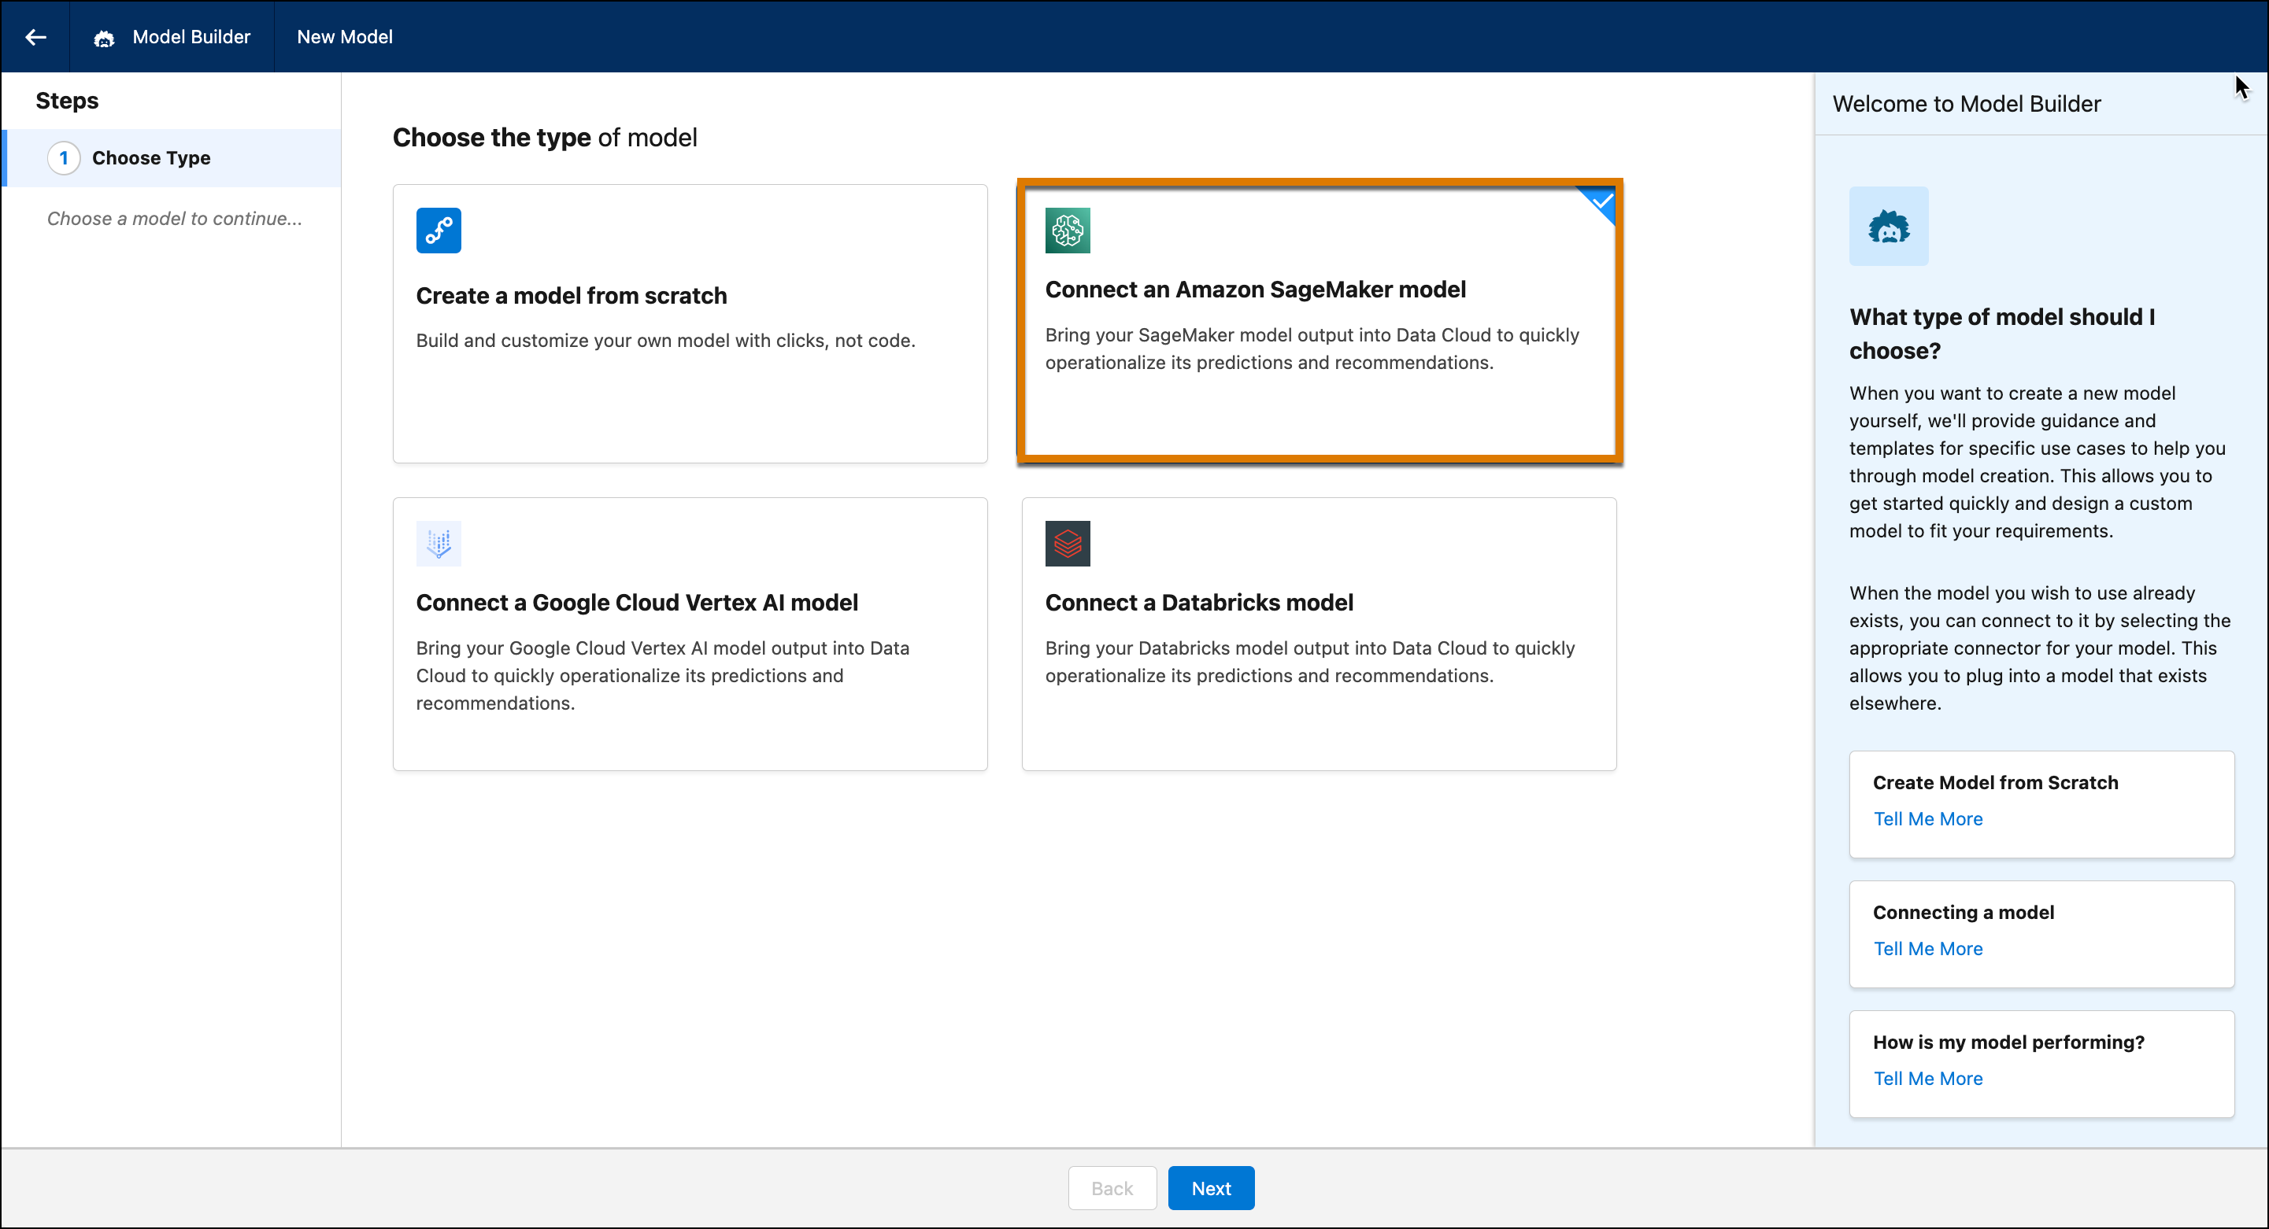Click the Back button
Screen dimensions: 2269x1229
(x=1112, y=1189)
